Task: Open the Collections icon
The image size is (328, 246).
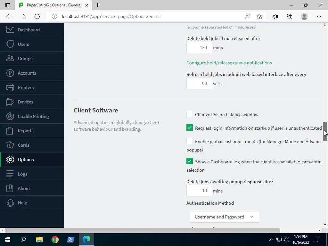Action: pyautogui.click(x=290, y=16)
